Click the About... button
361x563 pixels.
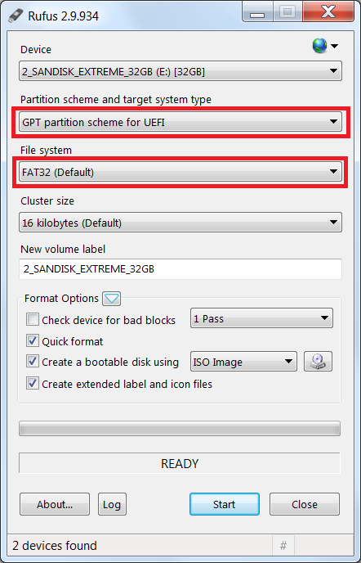(55, 504)
